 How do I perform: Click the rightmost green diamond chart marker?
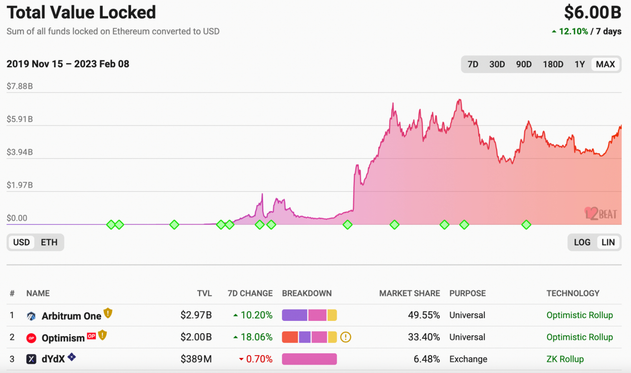click(x=526, y=224)
